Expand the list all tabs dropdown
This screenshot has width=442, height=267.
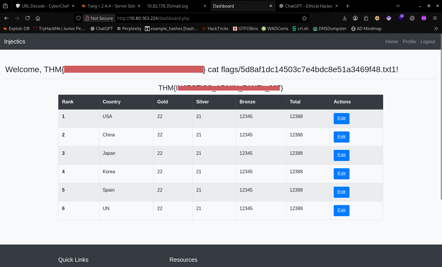click(398, 6)
